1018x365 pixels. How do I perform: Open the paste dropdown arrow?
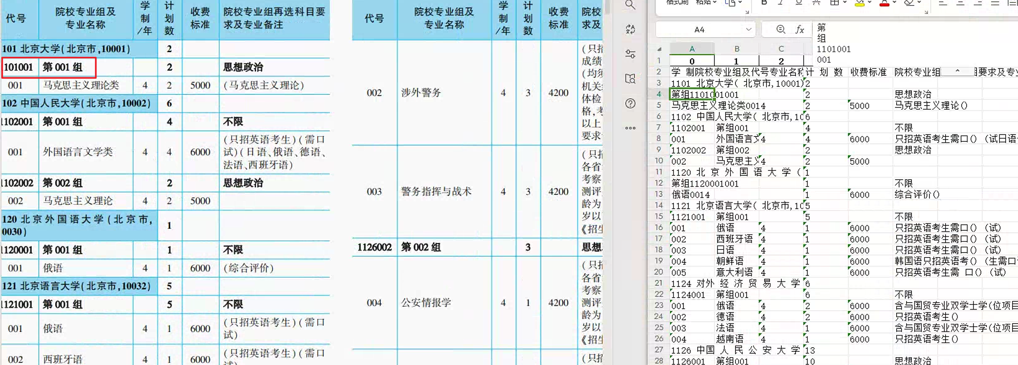pos(715,2)
